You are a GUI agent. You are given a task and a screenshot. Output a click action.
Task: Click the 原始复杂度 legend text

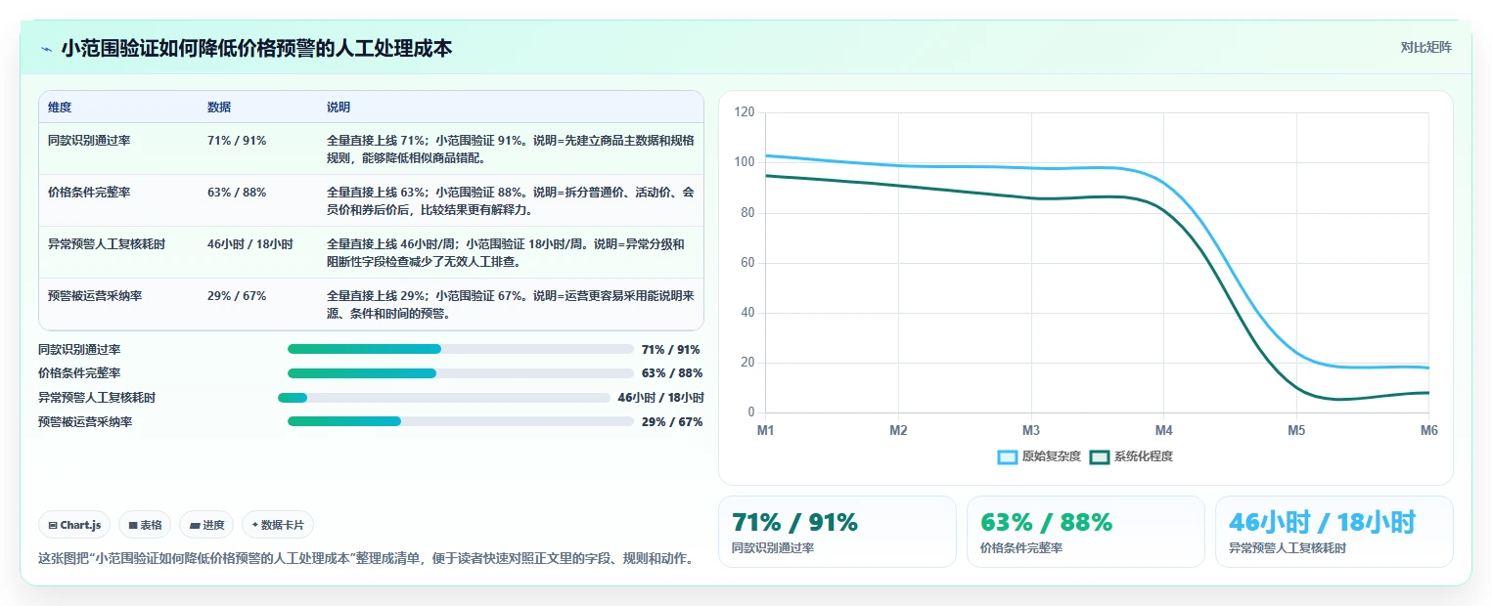coord(1052,456)
